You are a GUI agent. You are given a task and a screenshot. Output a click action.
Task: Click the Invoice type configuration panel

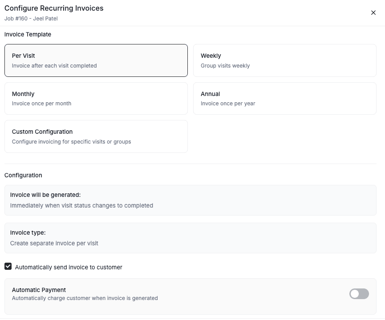[x=190, y=238]
